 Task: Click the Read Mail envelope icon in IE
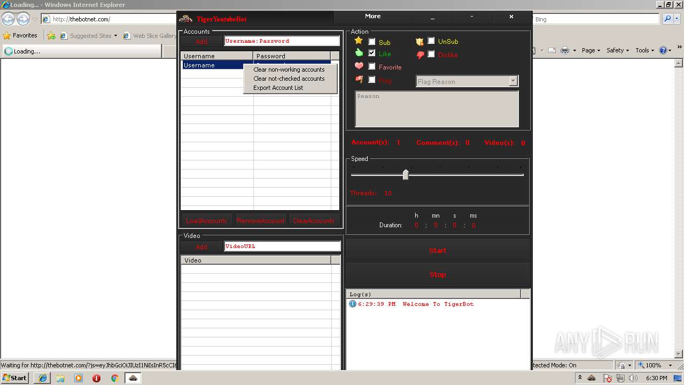point(551,50)
